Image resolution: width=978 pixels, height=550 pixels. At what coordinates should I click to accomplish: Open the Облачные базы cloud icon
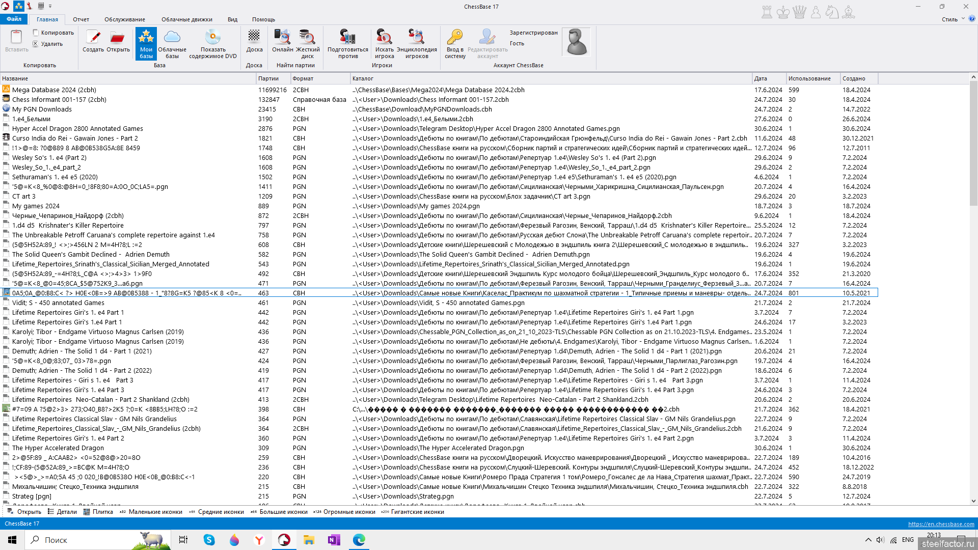click(172, 43)
